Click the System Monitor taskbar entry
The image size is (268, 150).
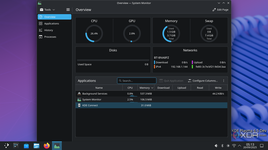57,145
